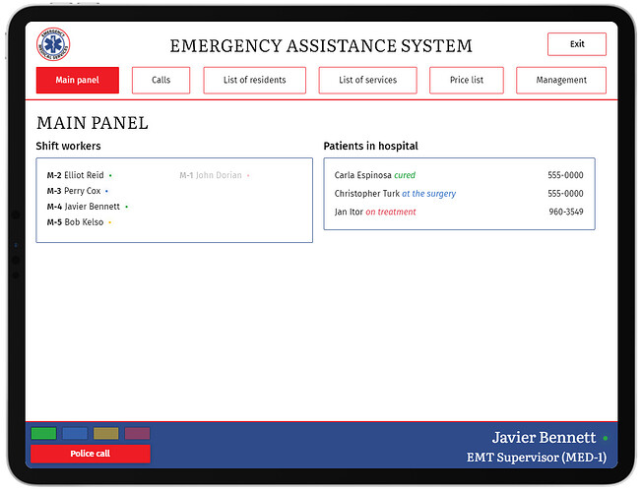Image resolution: width=642 pixels, height=491 pixels.
Task: Click the Shift workers heading
Action: (68, 146)
